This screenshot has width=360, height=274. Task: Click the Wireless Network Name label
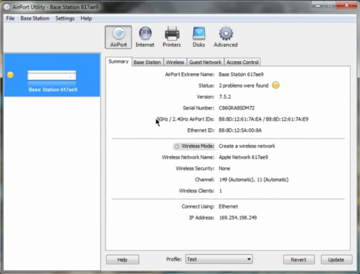188,157
